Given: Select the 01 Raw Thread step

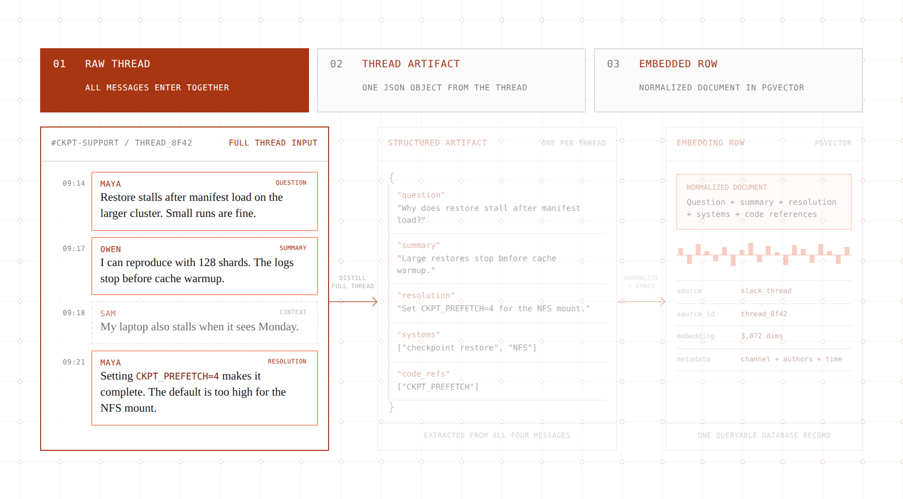Looking at the screenshot, I should pos(175,80).
